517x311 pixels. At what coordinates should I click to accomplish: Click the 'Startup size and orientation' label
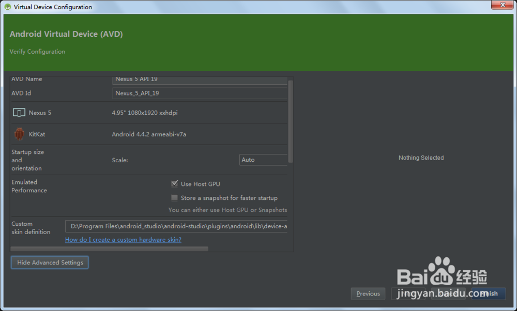point(28,160)
